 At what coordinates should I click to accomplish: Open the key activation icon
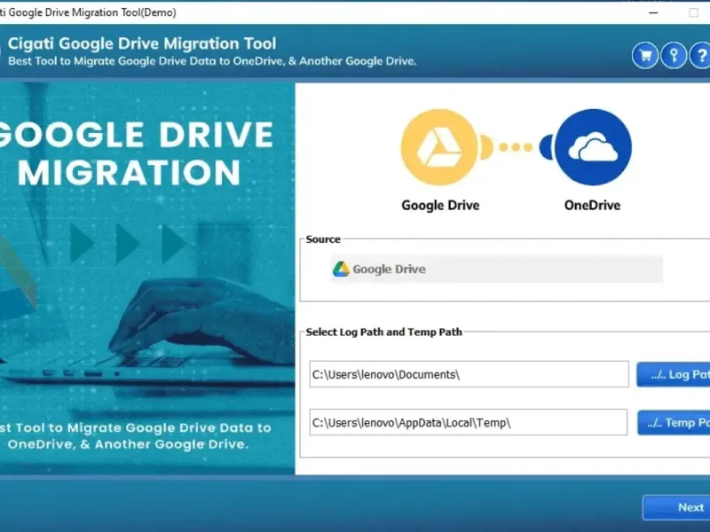(674, 56)
